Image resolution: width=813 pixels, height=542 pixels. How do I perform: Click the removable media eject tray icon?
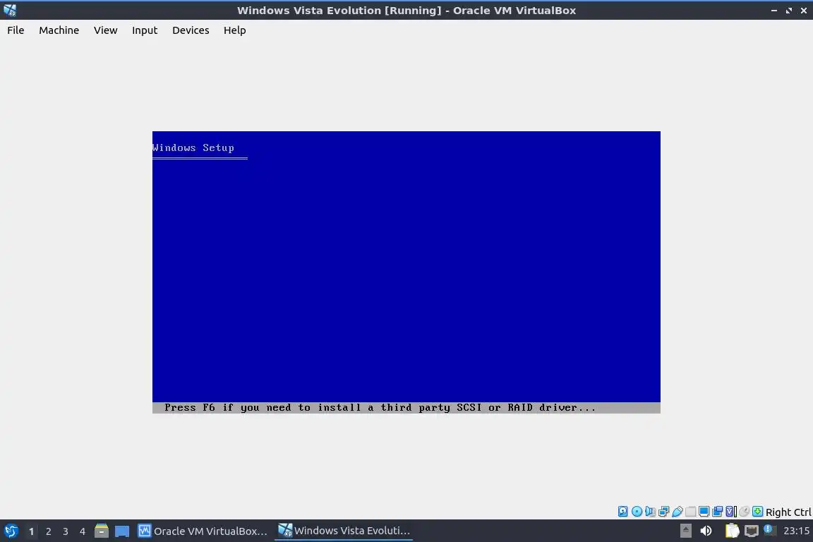[x=685, y=531]
